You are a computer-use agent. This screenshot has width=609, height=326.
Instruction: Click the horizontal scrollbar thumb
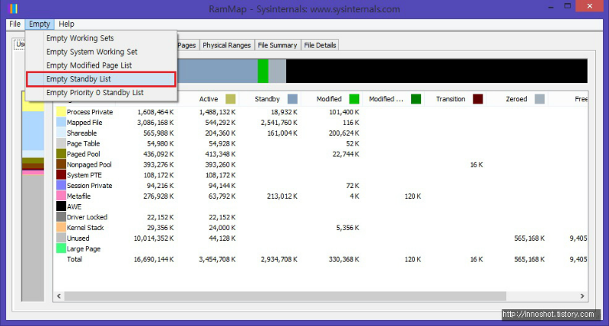click(x=285, y=296)
